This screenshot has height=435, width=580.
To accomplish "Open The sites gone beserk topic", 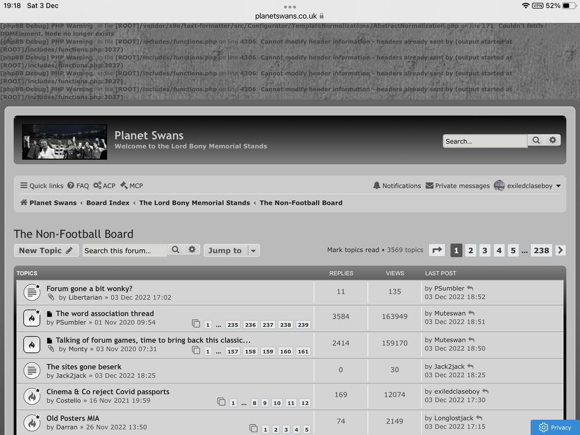I will click(x=84, y=366).
